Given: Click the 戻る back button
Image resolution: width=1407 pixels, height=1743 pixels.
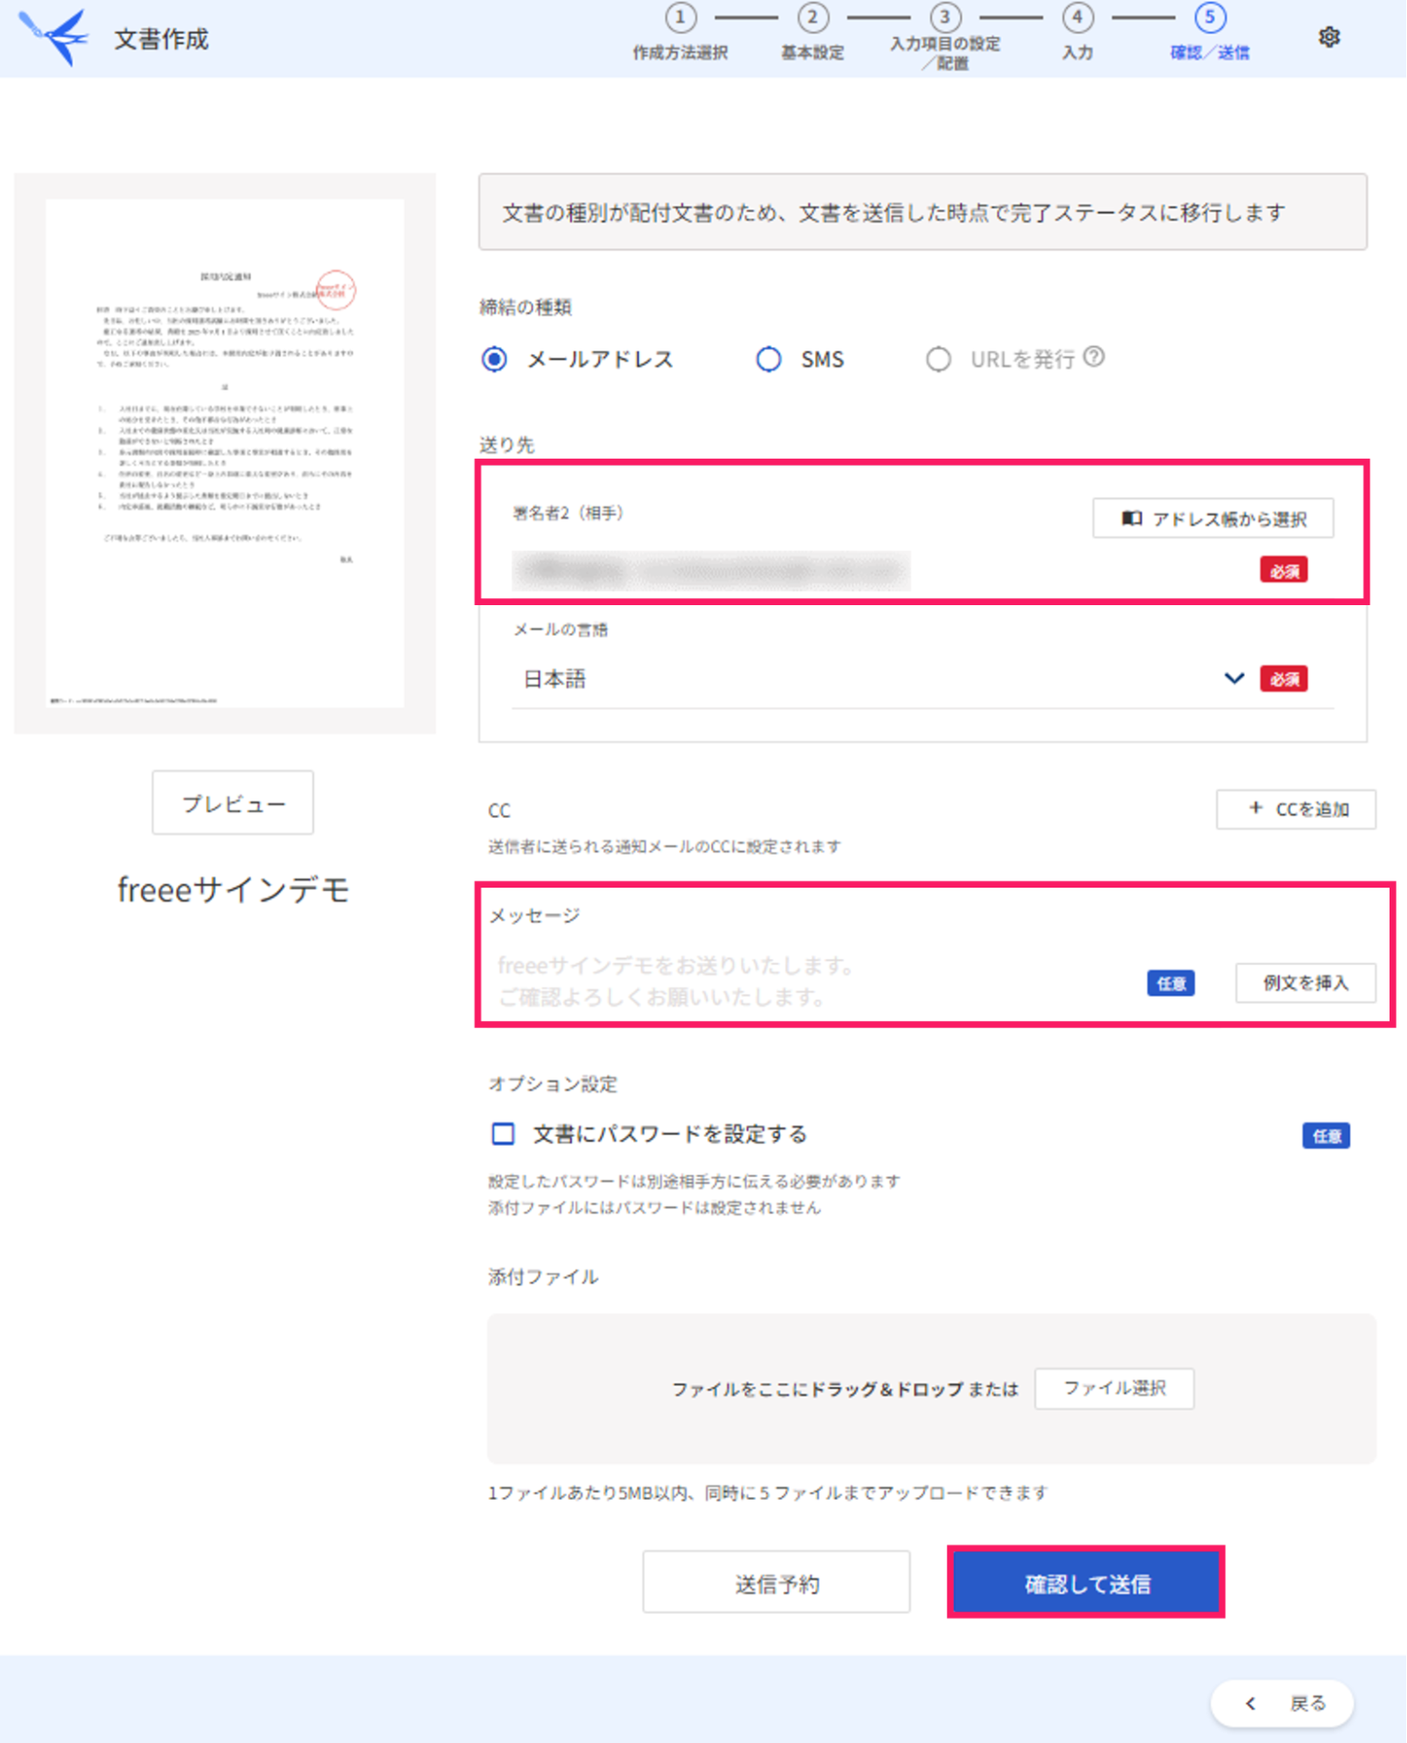Looking at the screenshot, I should point(1281,1703).
